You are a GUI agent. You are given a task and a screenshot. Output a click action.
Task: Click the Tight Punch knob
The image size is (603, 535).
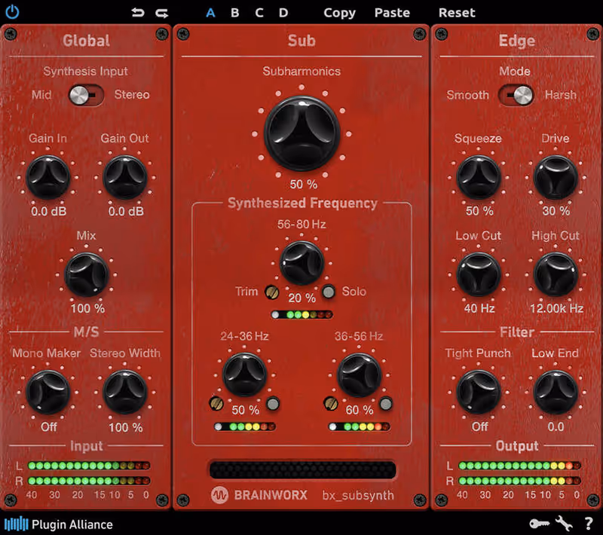(x=479, y=392)
